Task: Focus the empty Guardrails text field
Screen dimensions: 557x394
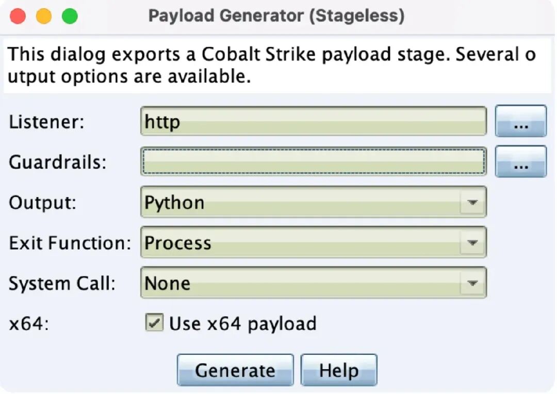Action: click(313, 162)
